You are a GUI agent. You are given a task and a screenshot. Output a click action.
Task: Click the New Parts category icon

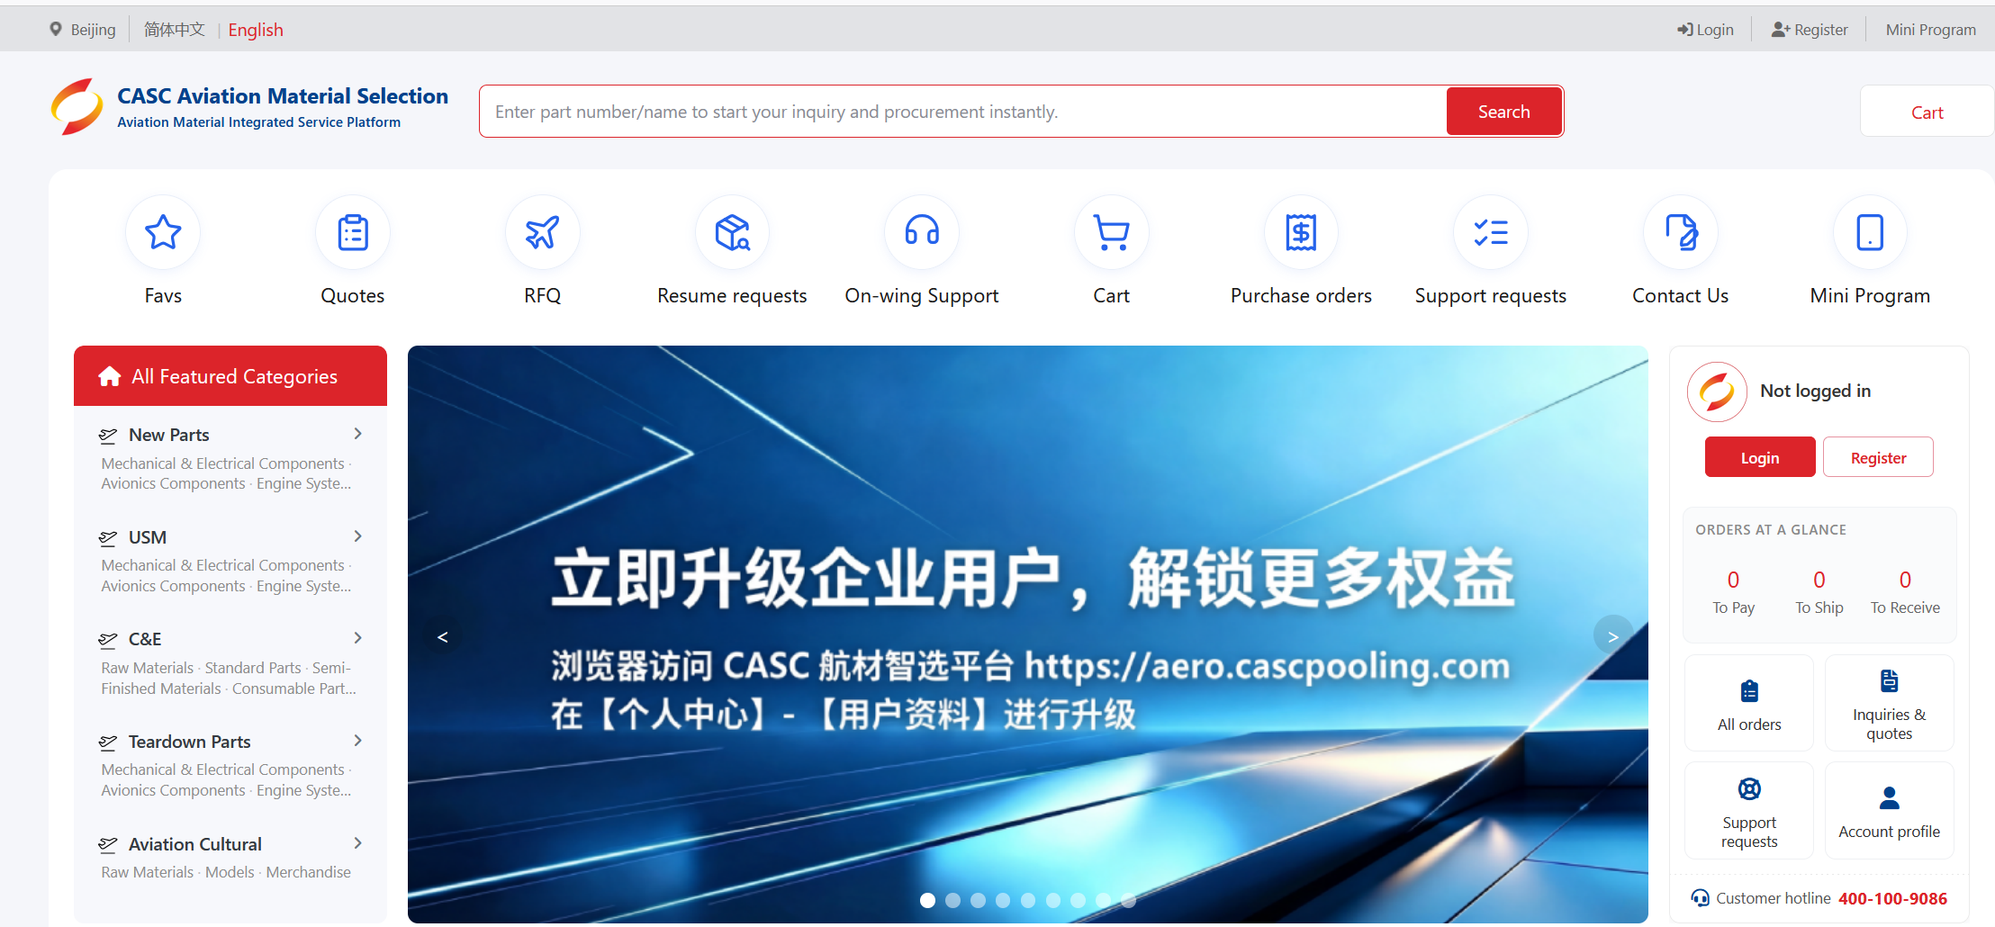pyautogui.click(x=108, y=436)
